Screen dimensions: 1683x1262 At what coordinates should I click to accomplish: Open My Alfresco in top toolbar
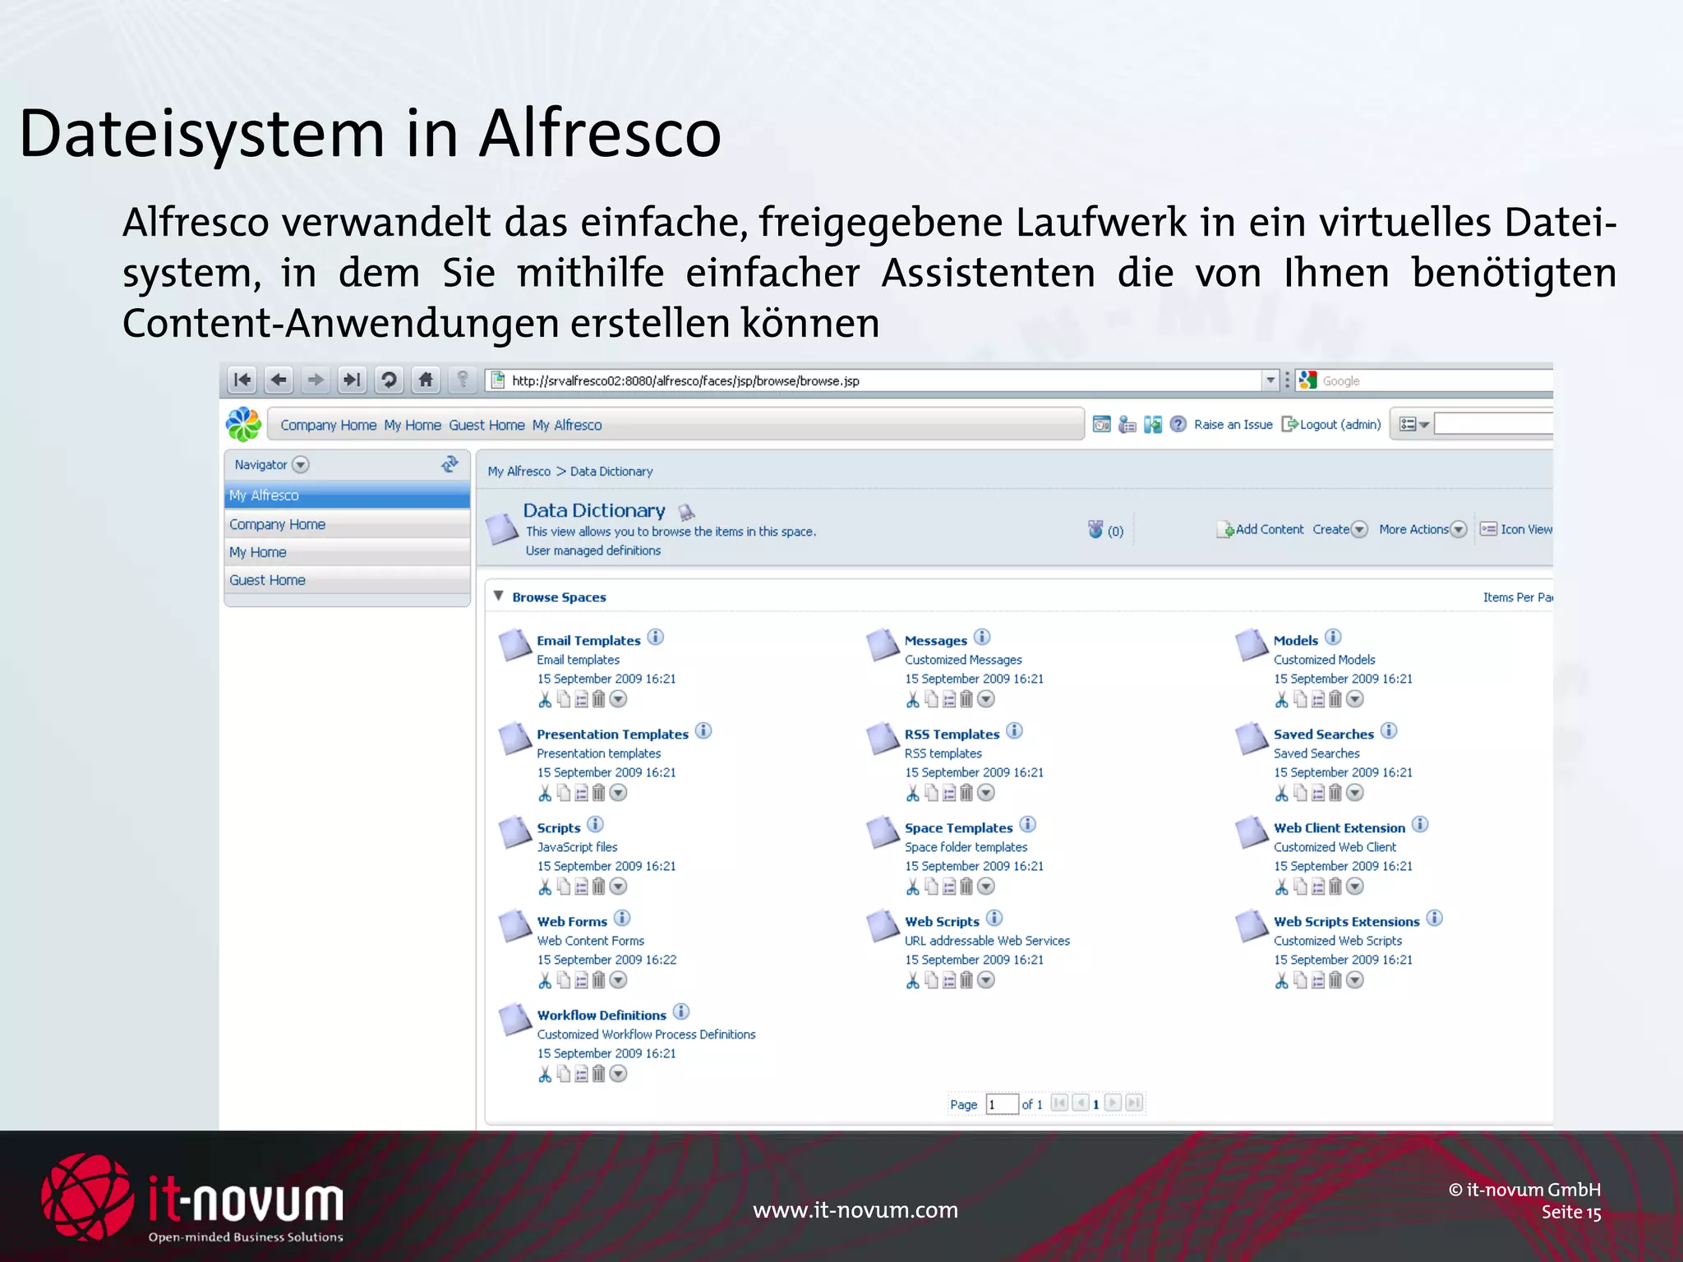click(567, 425)
